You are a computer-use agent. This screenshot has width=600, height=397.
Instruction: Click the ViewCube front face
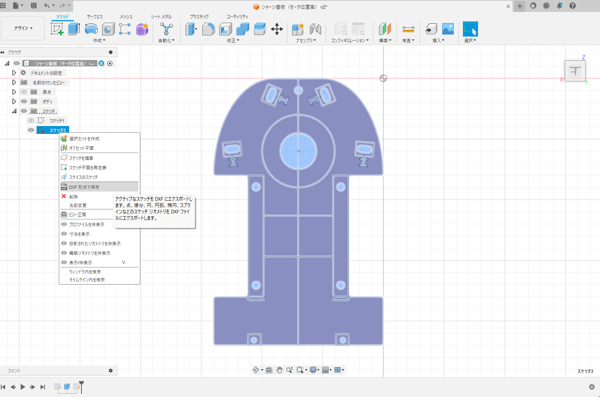pyautogui.click(x=575, y=72)
